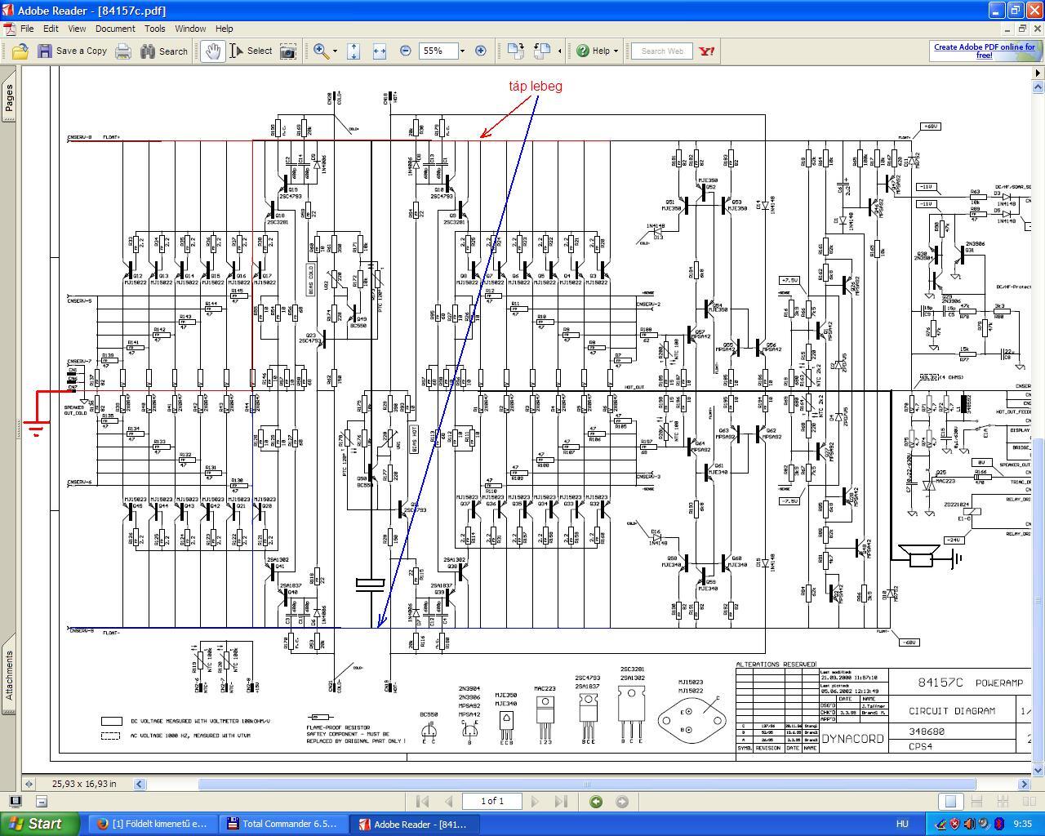Click the red security shield tray icon

tap(954, 824)
